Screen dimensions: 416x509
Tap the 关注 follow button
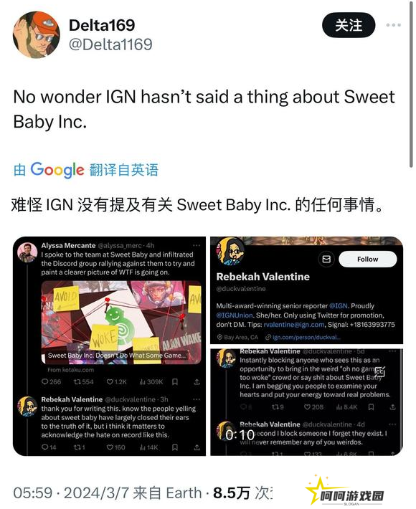(x=349, y=25)
